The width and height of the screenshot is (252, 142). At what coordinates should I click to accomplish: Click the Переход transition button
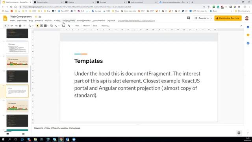pos(106,26)
